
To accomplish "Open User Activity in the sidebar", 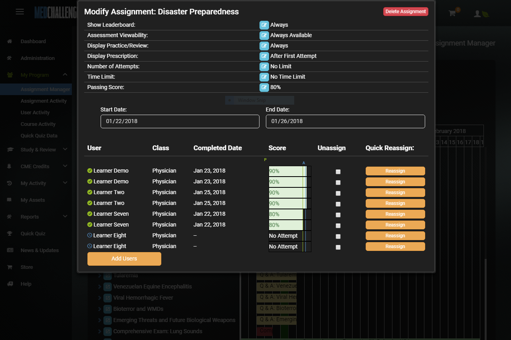I will click(36, 113).
